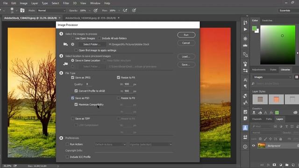Click the Add Graphic upload icon in Libraries
This screenshot has width=299, height=168.
tap(254, 113)
